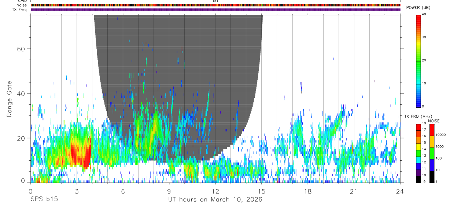Pick the cyan segment of TX FRQ legend
The height and width of the screenshot is (207, 450).
418,160
